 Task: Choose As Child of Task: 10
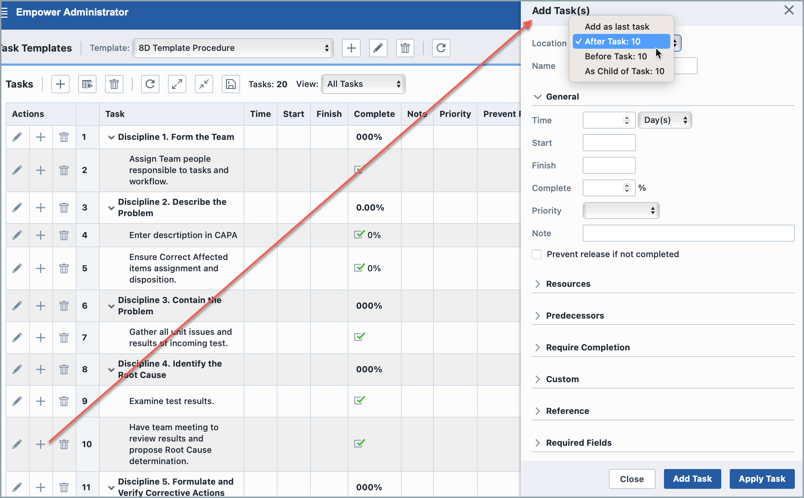[x=624, y=71]
